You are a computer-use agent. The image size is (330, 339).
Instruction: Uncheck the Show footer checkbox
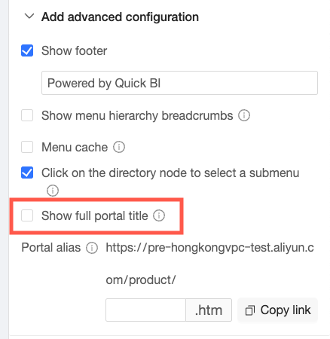tap(27, 50)
